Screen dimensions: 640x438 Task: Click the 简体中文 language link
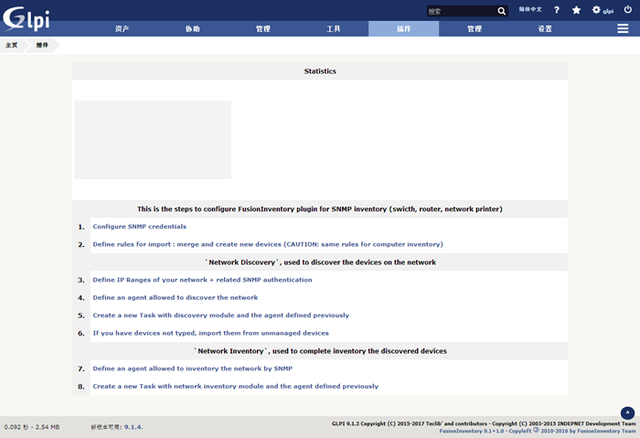point(530,9)
